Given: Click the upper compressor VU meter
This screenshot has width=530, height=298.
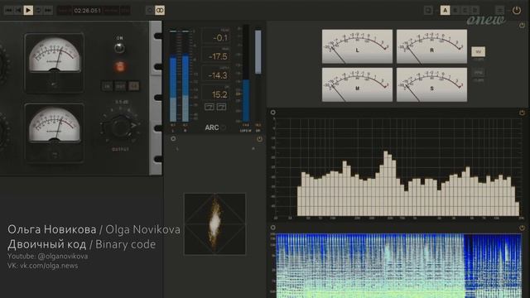Looking at the screenshot, I should (54, 63).
